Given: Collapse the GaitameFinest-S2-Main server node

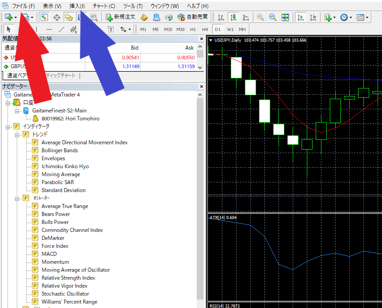Looking at the screenshot, I should point(17,111).
